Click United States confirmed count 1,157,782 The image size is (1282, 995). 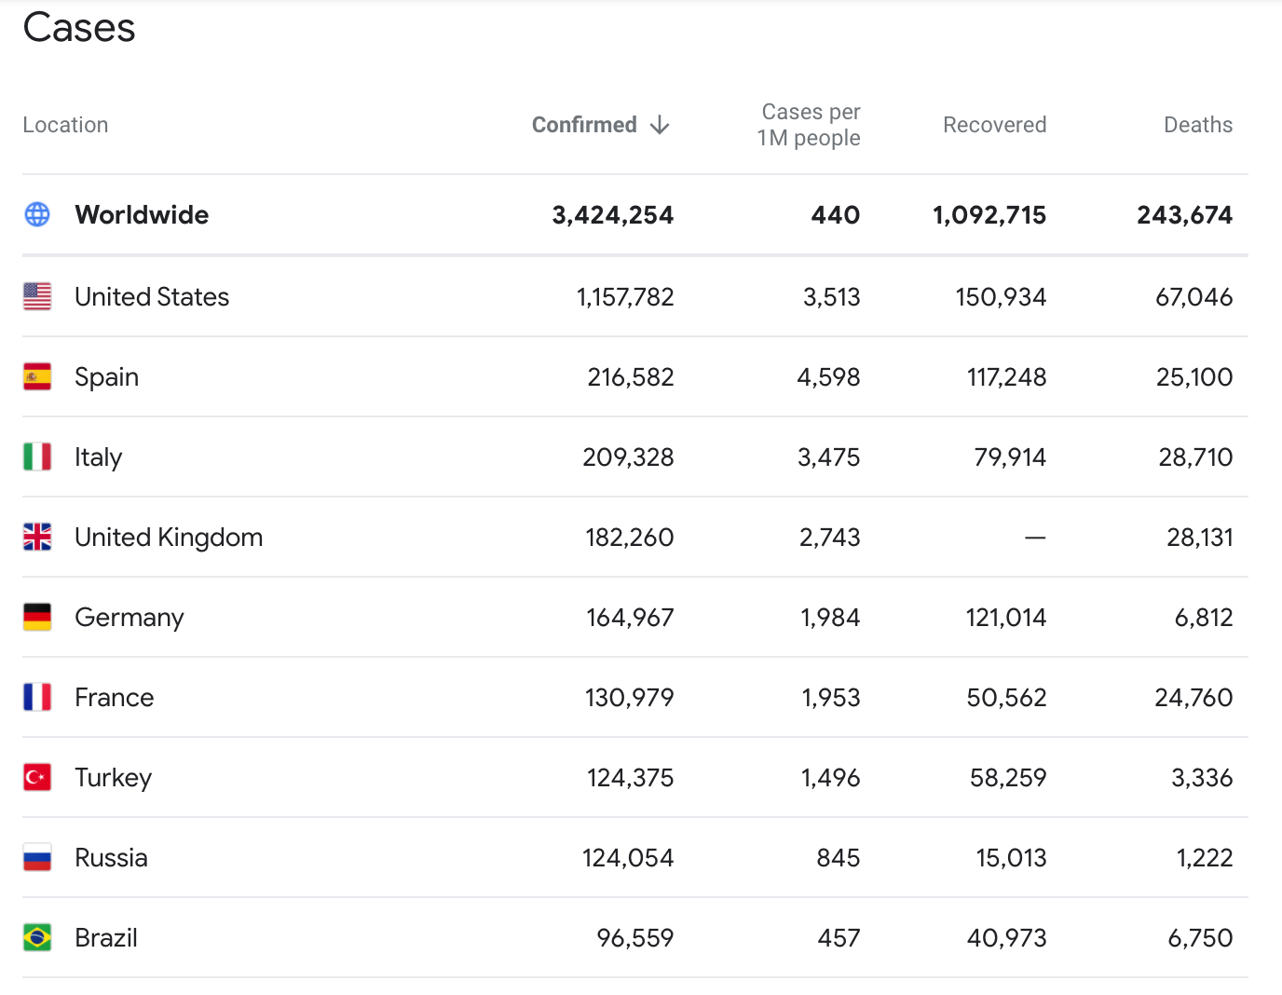click(625, 296)
